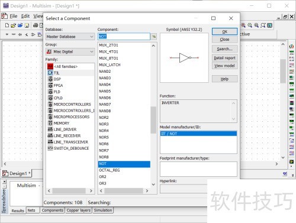Select IIT / NOT model entry
This screenshot has height=223, width=296.
tap(198, 134)
